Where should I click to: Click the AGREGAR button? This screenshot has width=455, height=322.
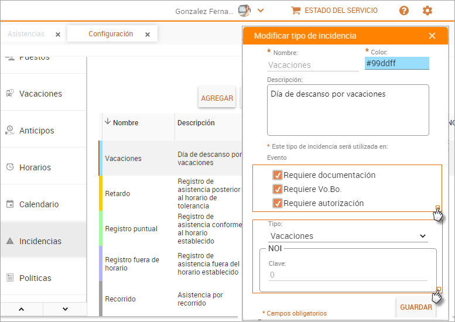217,98
